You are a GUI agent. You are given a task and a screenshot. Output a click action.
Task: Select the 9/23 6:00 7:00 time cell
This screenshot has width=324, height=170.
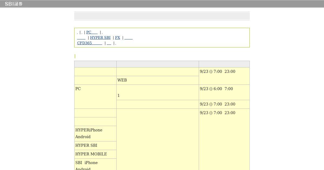tap(224, 92)
